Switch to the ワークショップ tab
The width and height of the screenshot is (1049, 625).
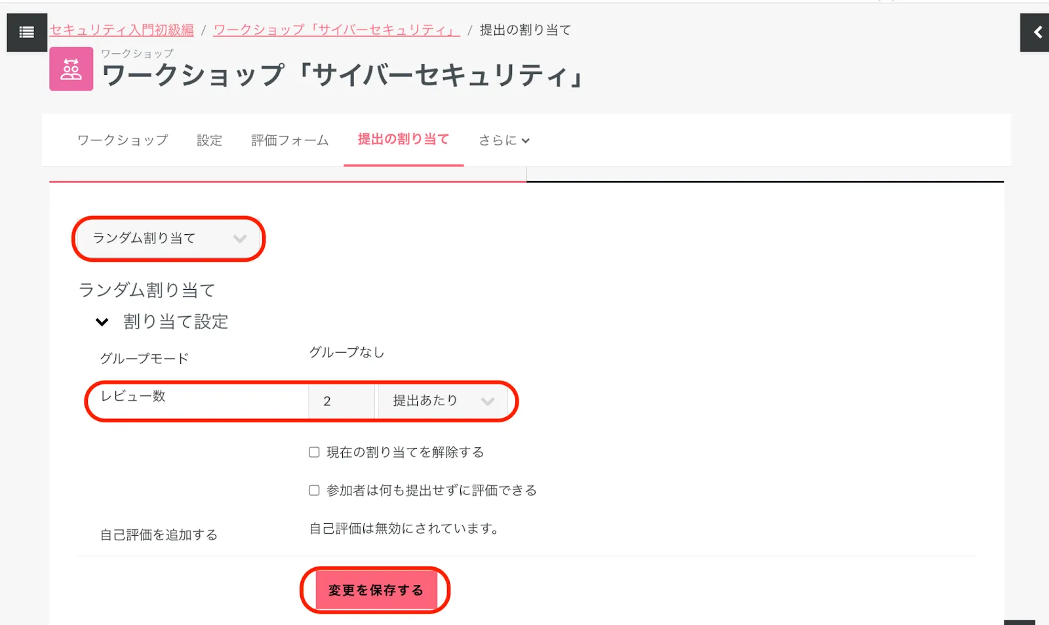click(x=123, y=140)
